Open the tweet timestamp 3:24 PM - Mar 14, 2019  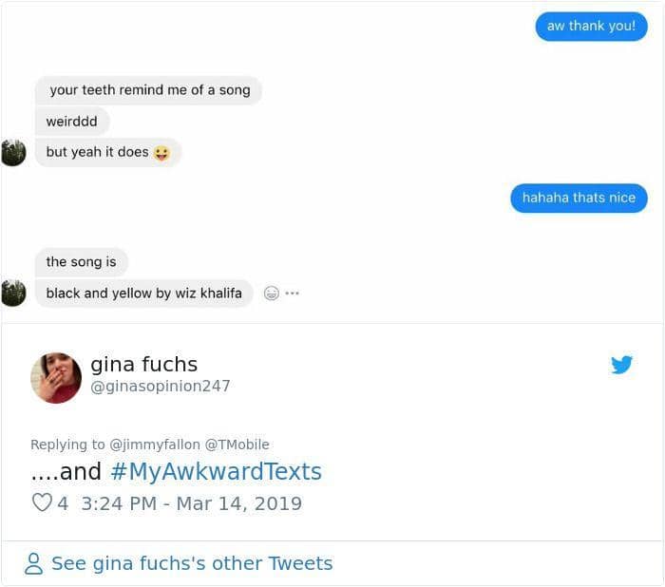coord(191,503)
